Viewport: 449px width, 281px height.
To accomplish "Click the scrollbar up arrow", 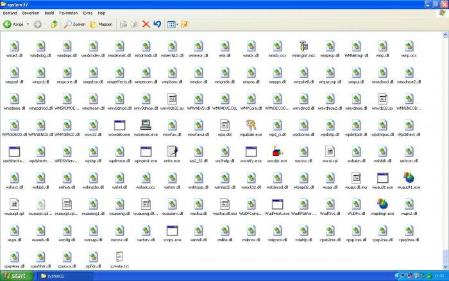I will tap(445, 35).
